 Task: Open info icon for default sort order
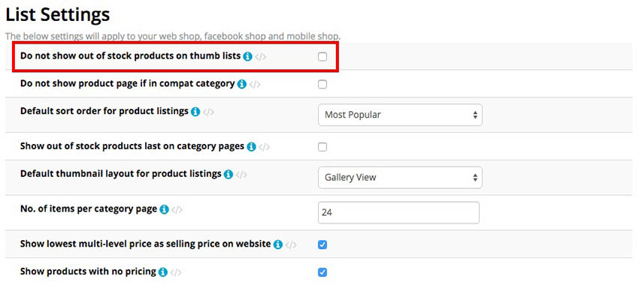pos(195,112)
